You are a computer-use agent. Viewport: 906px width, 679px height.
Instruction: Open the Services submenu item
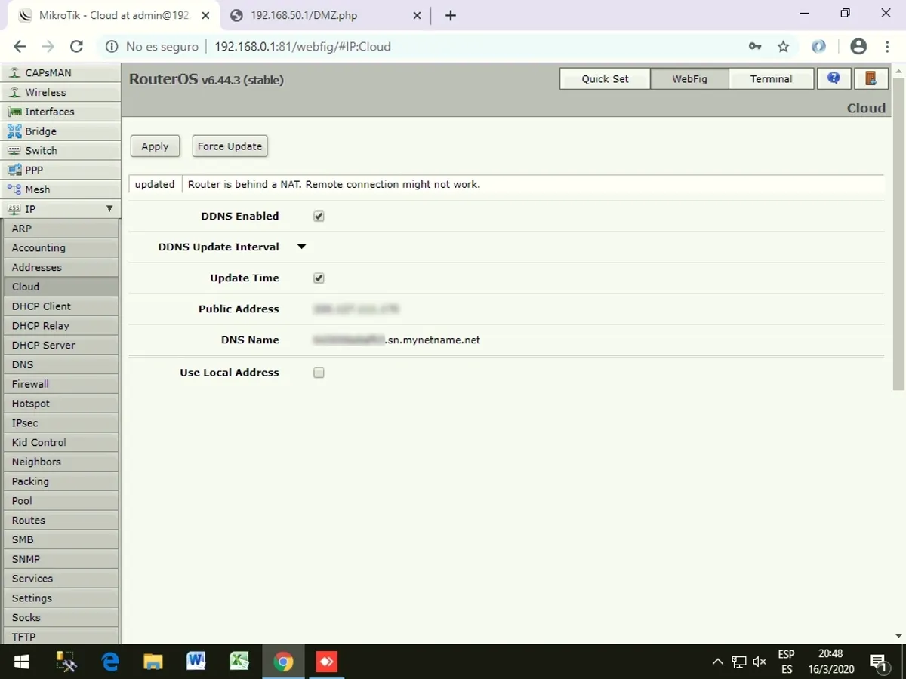click(x=60, y=579)
